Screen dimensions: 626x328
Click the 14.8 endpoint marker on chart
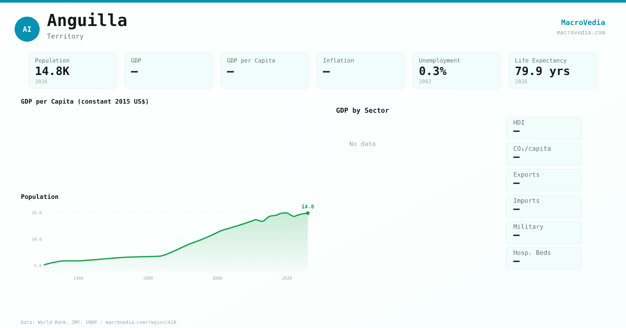coord(308,213)
